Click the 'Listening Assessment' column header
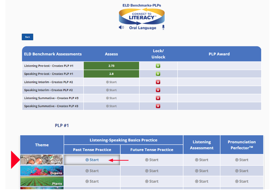This screenshot has width=275, height=191. [202, 145]
